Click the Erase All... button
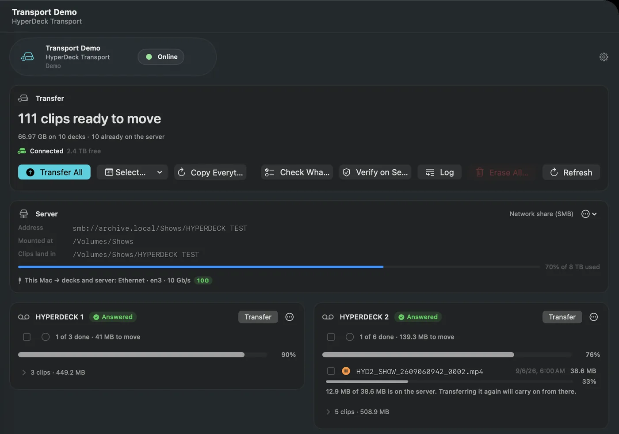Viewport: 619px width, 434px height. point(502,172)
